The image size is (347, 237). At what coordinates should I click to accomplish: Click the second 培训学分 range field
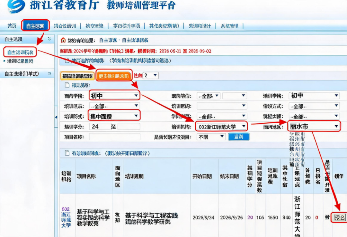click(x=129, y=127)
